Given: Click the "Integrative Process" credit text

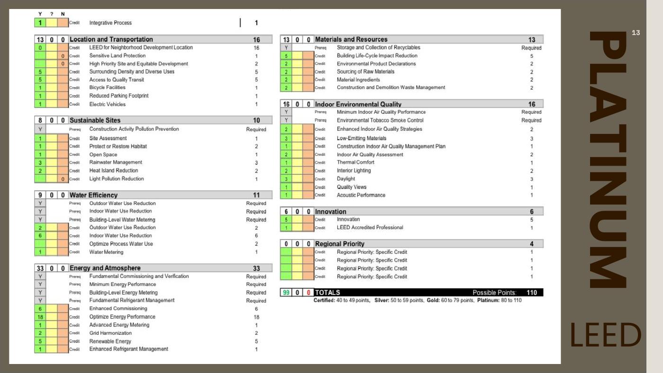Looking at the screenshot, I should point(110,23).
